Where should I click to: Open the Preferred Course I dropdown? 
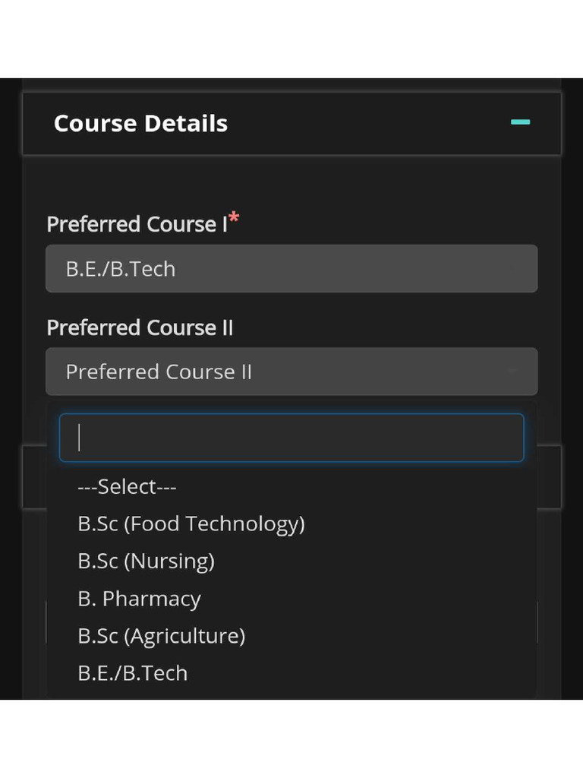[x=291, y=269]
